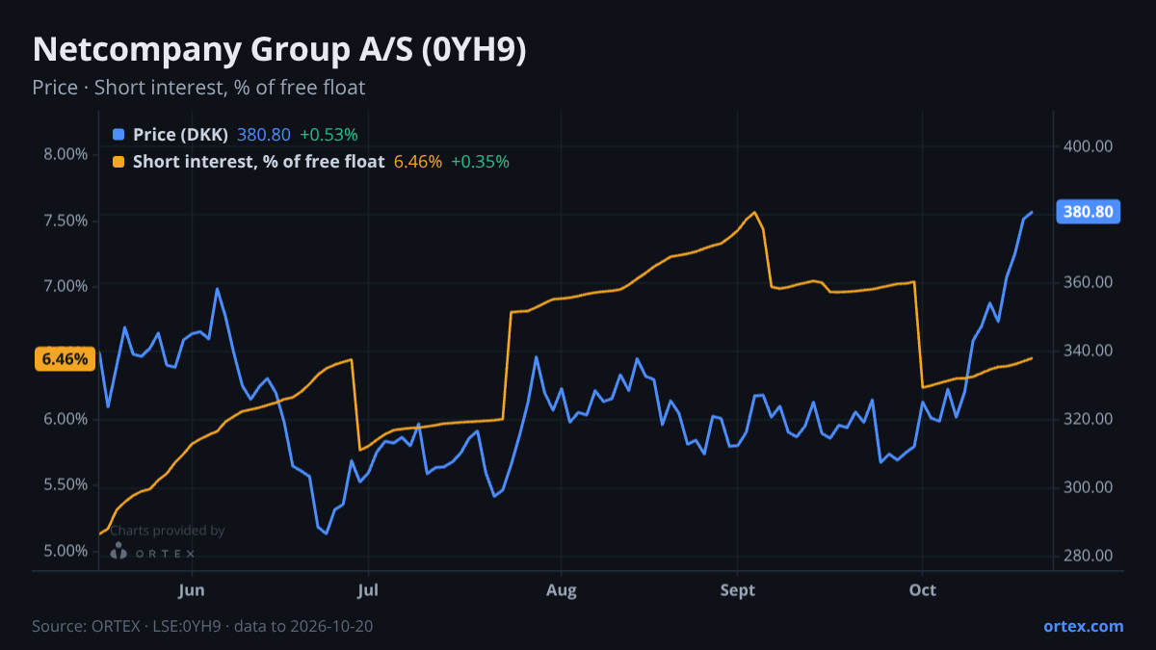Click the legend price value 380.80
The image size is (1156, 650).
coord(263,135)
